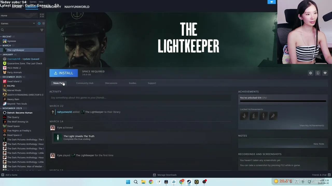
Task: Add The Lightkeeper to favorites heart icon
Action: click(x=325, y=73)
